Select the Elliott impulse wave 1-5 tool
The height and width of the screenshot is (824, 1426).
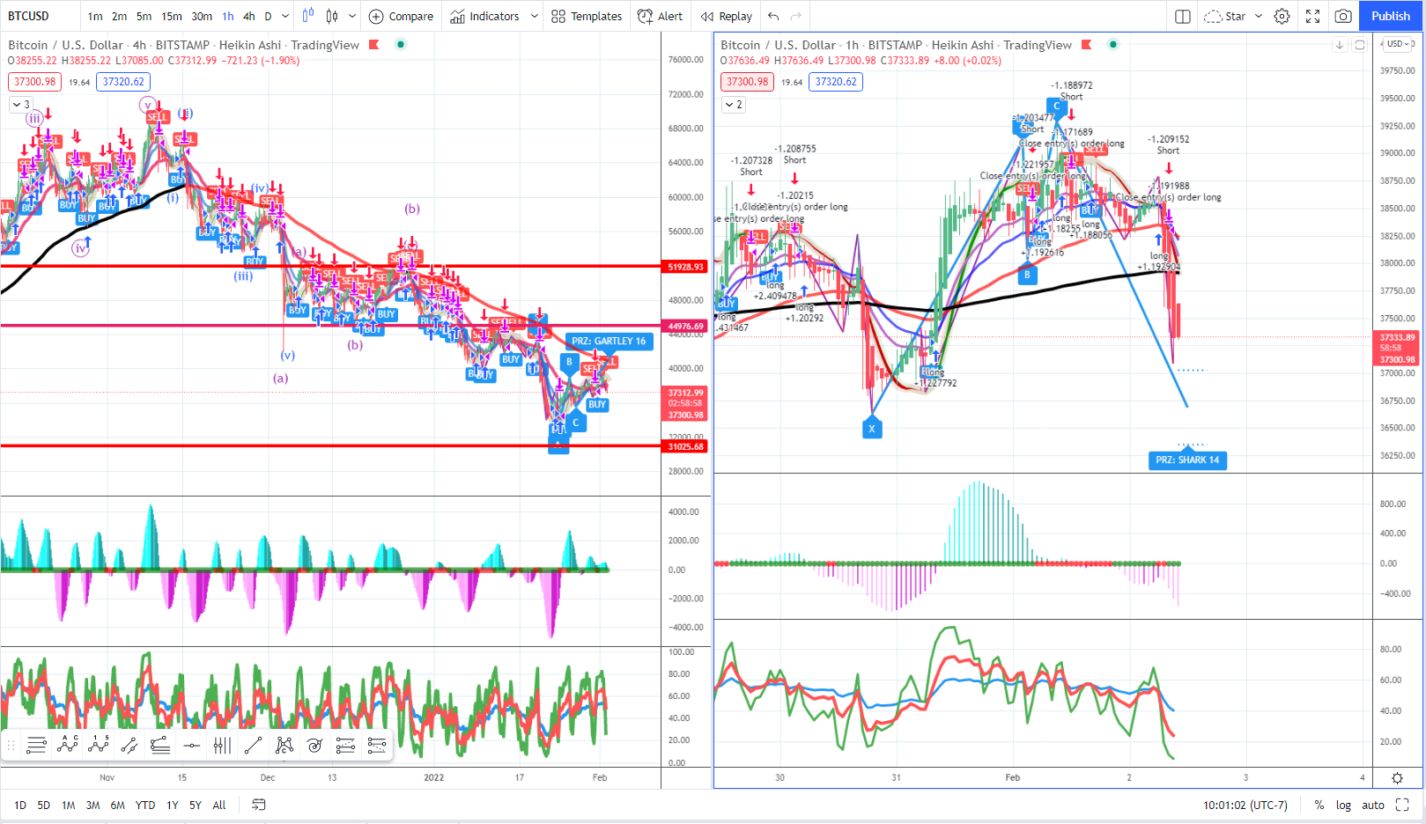98,746
